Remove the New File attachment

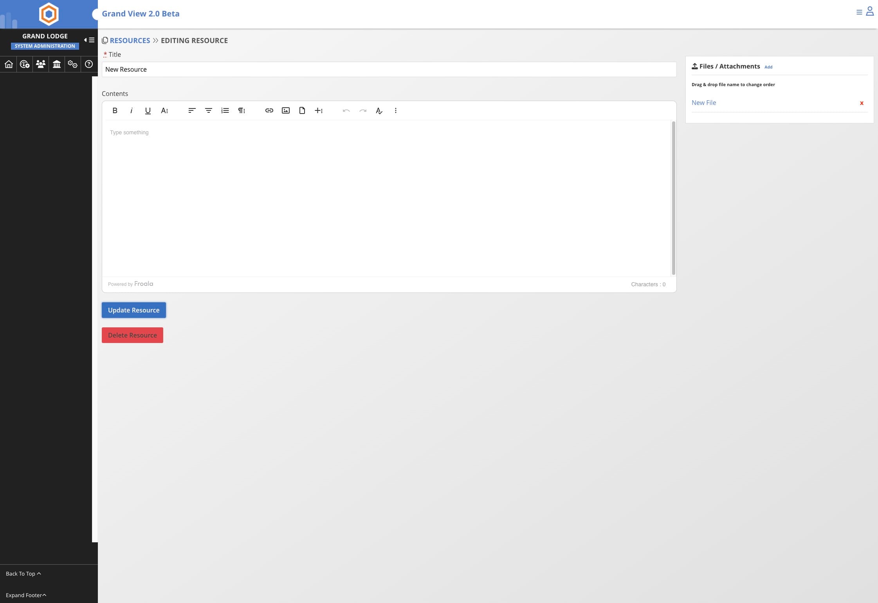pos(862,103)
